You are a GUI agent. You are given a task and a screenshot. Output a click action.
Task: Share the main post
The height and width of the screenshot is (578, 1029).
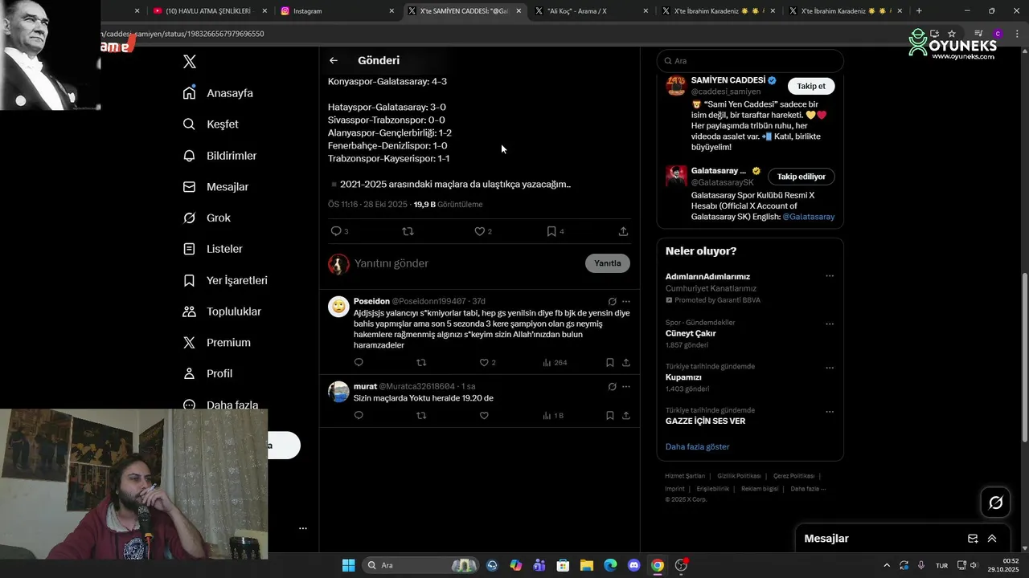point(623,231)
